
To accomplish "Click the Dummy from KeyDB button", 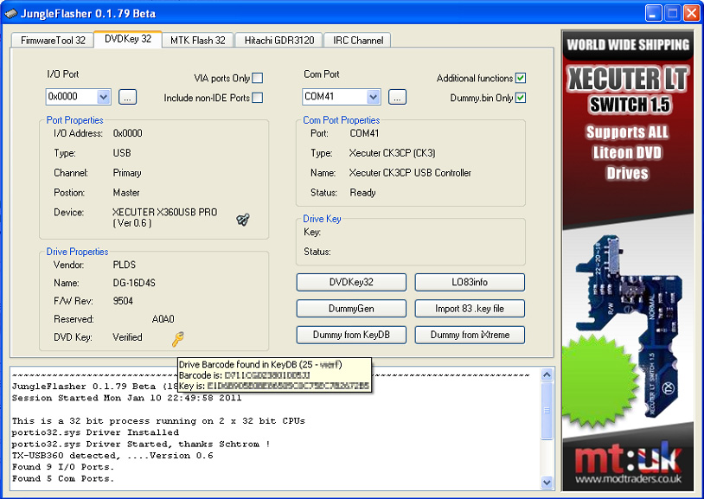I will [x=351, y=335].
